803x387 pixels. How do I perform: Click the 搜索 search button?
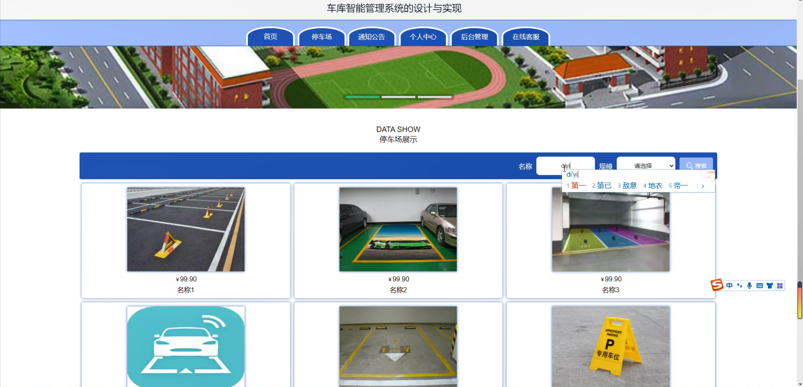(696, 165)
